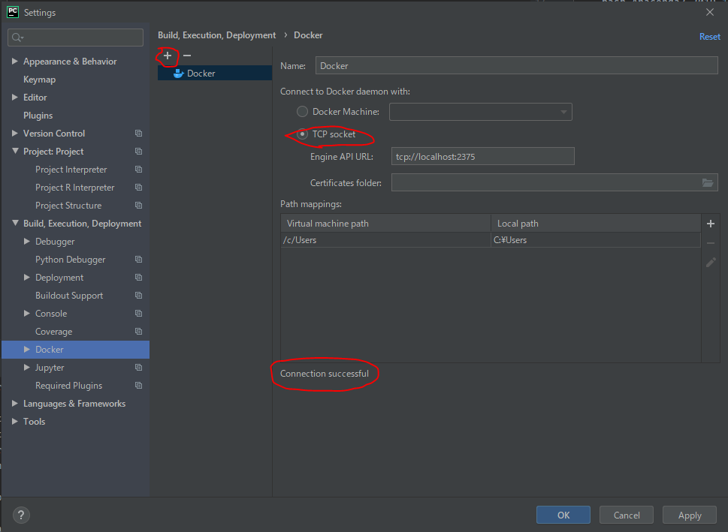Viewport: 728px width, 532px height.
Task: Click project-level icon beside Project Interpreter
Action: [x=138, y=170]
